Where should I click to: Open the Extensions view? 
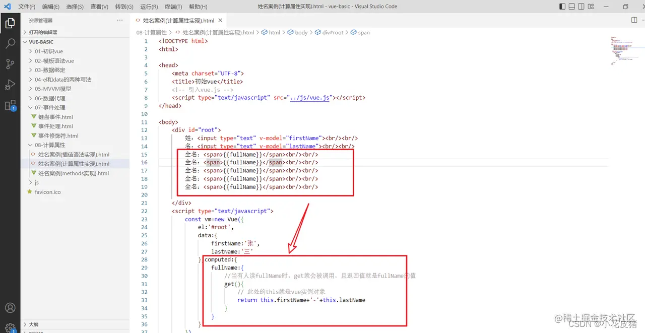coord(10,105)
